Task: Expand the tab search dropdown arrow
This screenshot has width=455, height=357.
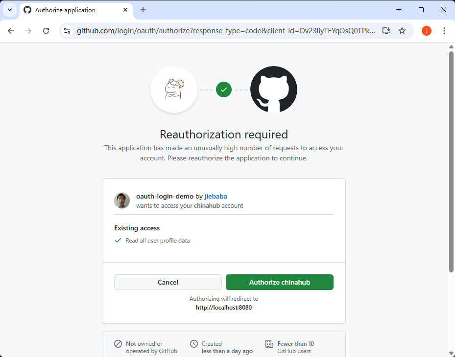Action: (x=9, y=10)
